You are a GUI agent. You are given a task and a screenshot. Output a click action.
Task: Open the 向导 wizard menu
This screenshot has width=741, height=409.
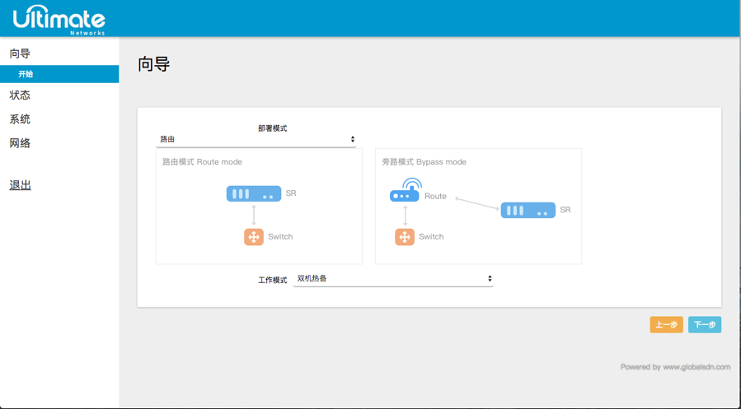pyautogui.click(x=21, y=53)
